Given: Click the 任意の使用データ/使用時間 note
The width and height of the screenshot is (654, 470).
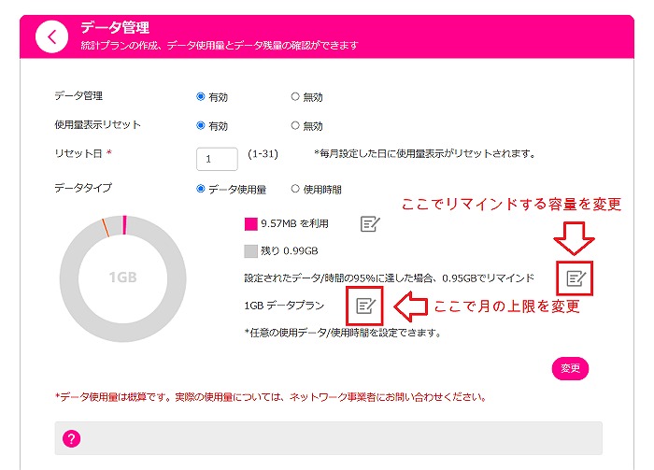Looking at the screenshot, I should coord(343,333).
